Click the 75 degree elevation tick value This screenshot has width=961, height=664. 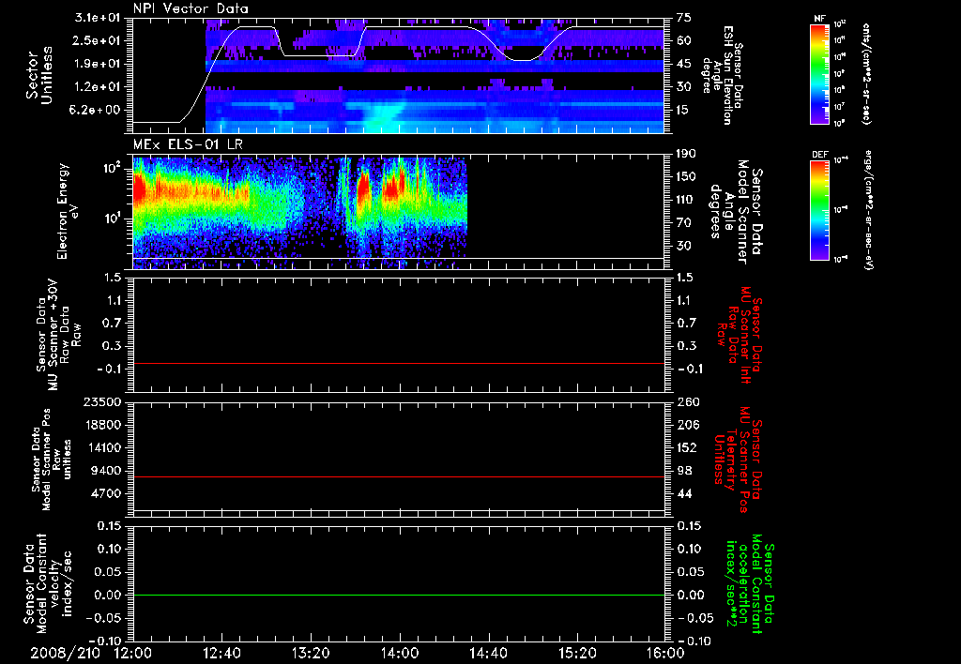click(684, 17)
